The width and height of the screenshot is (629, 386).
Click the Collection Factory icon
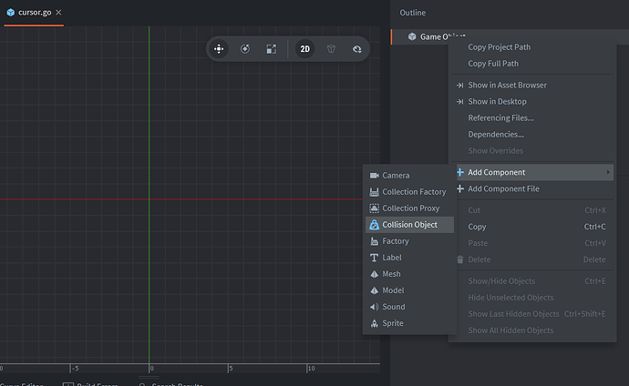(x=375, y=192)
